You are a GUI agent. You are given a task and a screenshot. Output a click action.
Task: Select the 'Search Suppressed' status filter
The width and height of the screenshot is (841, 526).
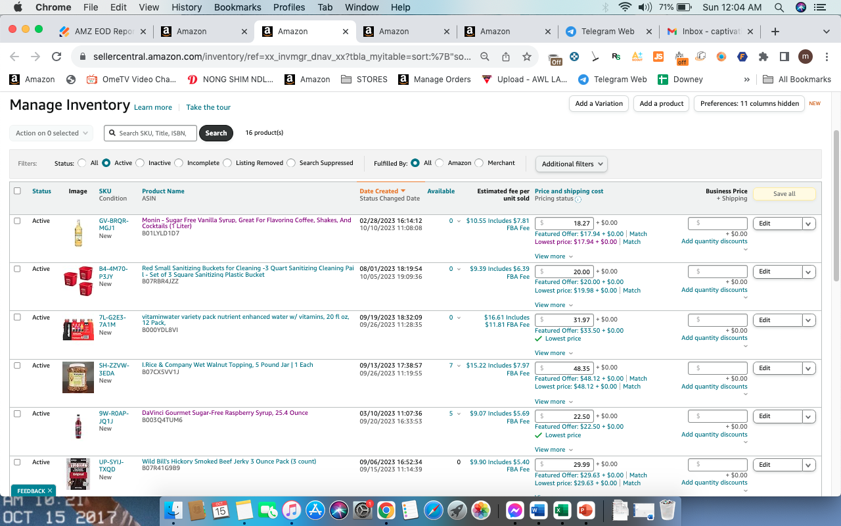tap(291, 163)
